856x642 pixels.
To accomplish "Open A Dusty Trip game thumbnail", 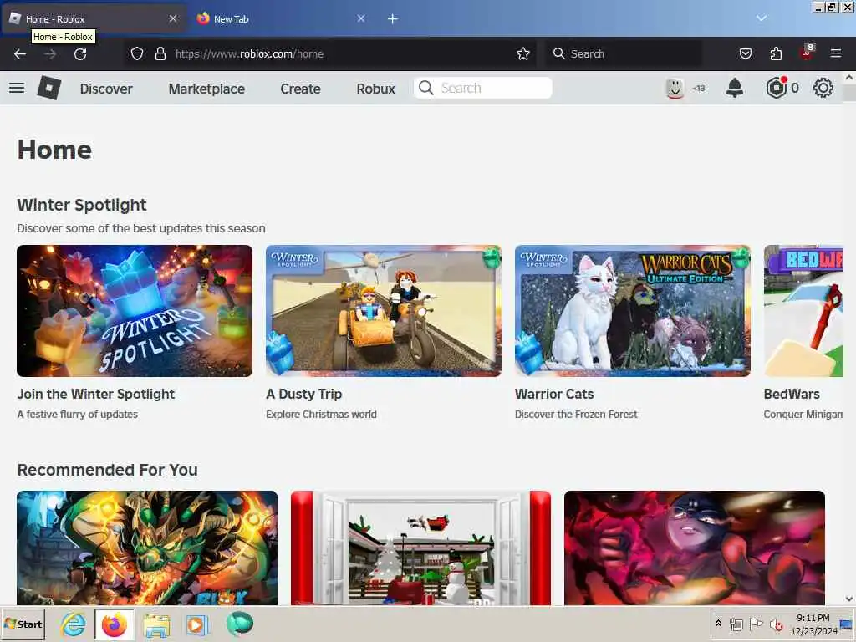I will pyautogui.click(x=383, y=311).
